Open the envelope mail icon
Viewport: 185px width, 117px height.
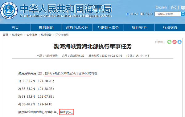pos(174,7)
